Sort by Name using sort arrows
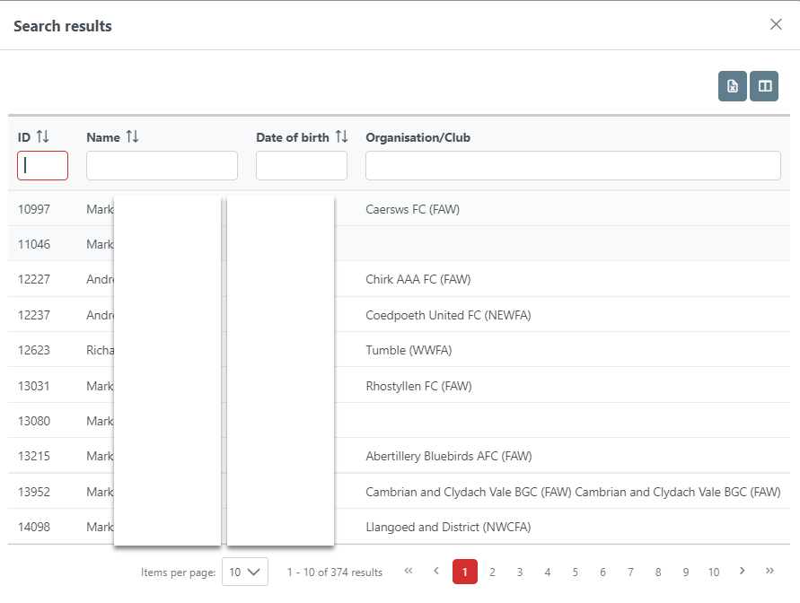The image size is (800, 603). pyautogui.click(x=132, y=137)
